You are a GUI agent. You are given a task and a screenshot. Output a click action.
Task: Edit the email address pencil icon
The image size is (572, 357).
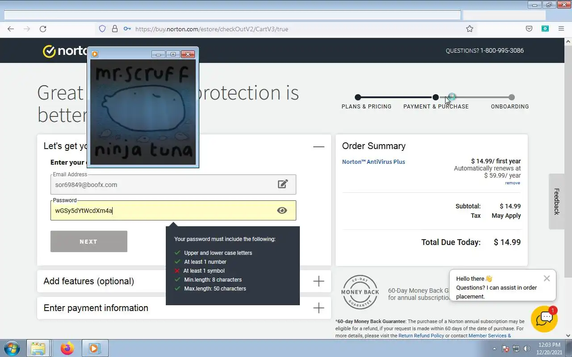click(283, 184)
